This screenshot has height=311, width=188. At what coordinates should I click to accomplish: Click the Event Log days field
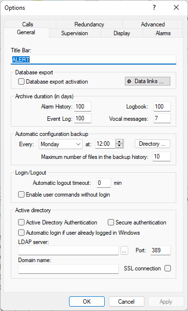pyautogui.click(x=83, y=118)
